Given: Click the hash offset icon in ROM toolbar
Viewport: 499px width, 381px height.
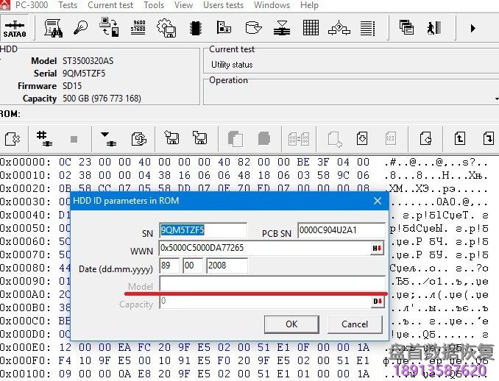Looking at the screenshot, I should (x=44, y=139).
